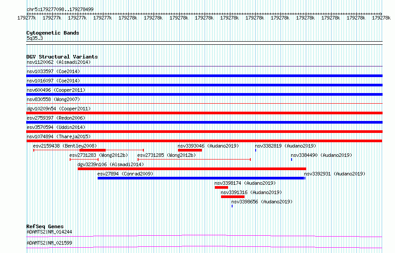Screen dimensions: 395x253
Task: Open the ADAMTS2|NM_021599 gene label
Action: pos(49,243)
